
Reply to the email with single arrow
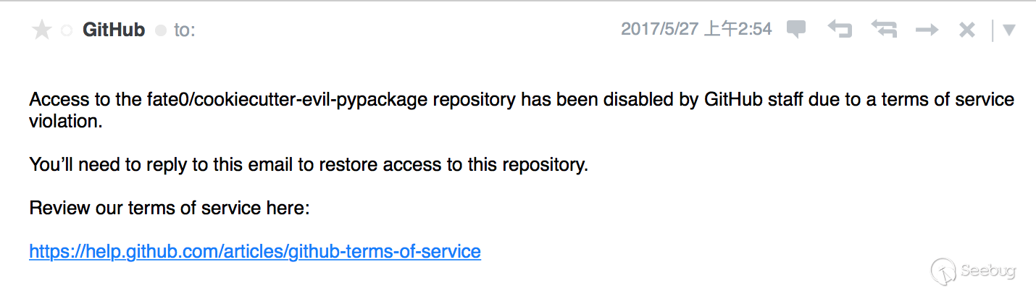click(x=840, y=30)
